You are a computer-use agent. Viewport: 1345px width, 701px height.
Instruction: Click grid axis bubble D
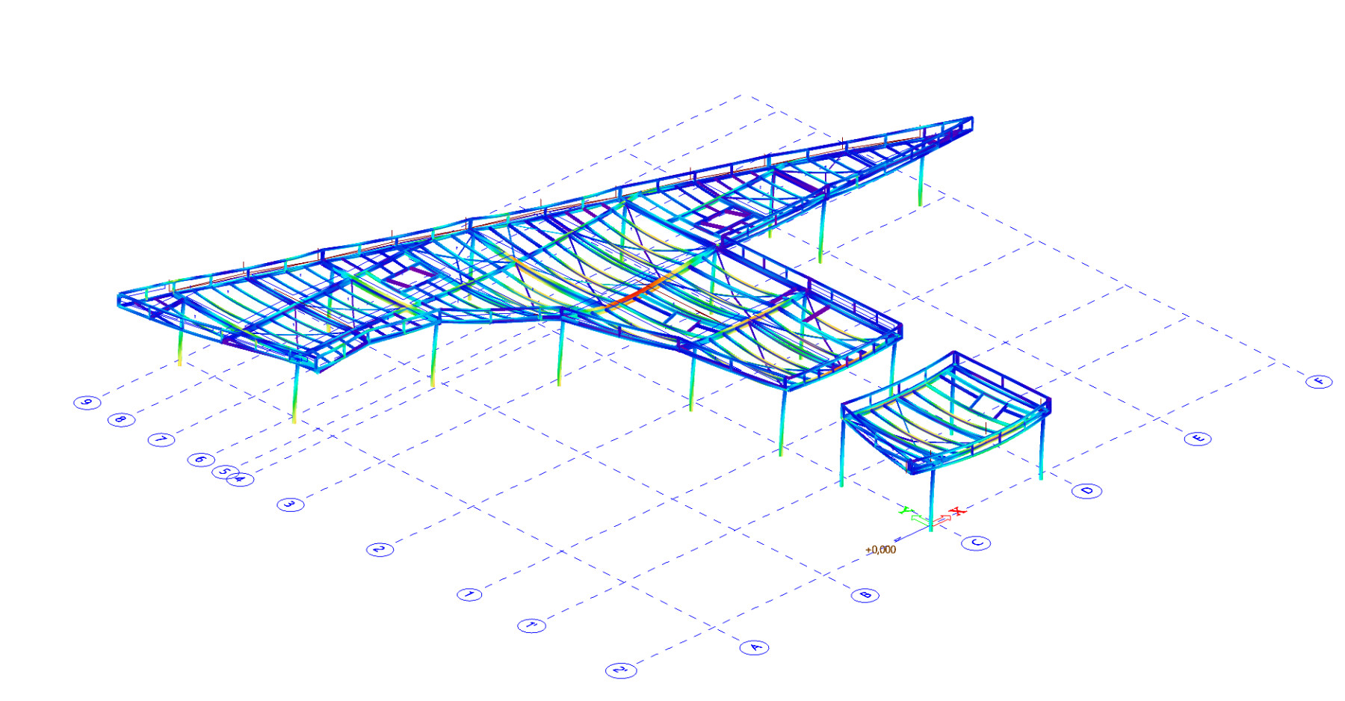tap(1086, 490)
